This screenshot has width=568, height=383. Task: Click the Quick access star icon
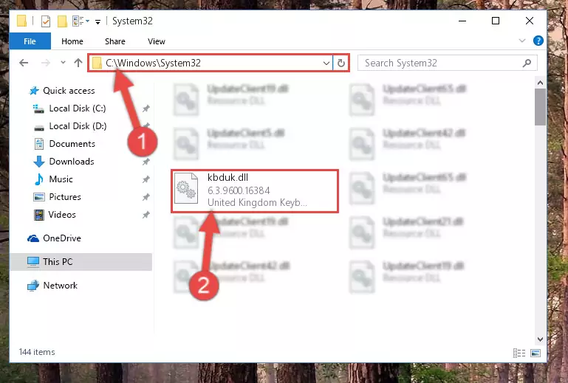point(34,91)
